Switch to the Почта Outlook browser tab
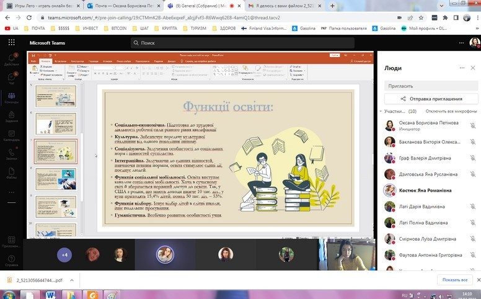481x299 pixels. 120,6
